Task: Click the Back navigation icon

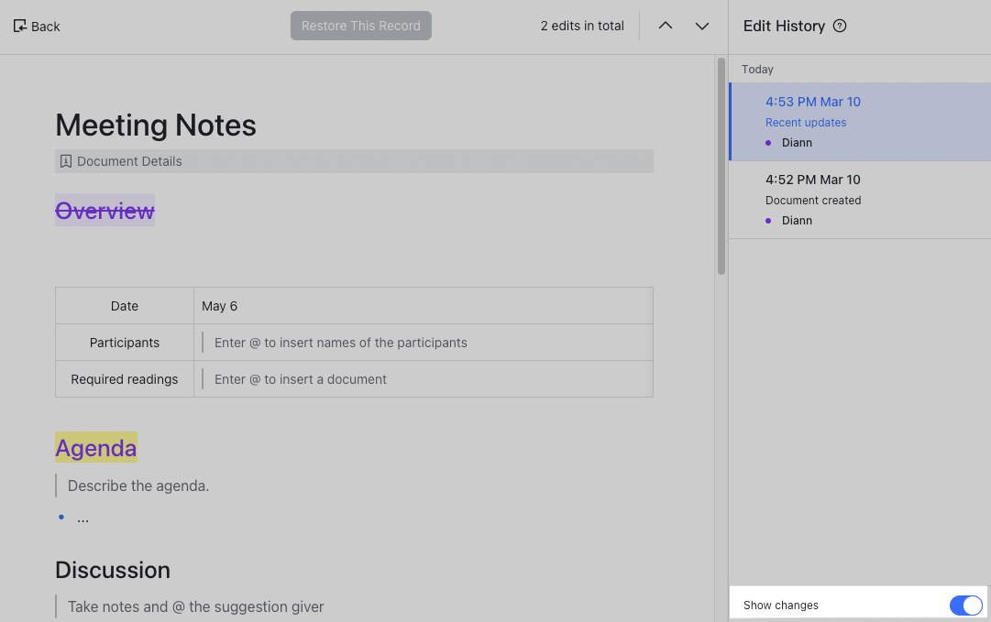Action: click(x=19, y=26)
